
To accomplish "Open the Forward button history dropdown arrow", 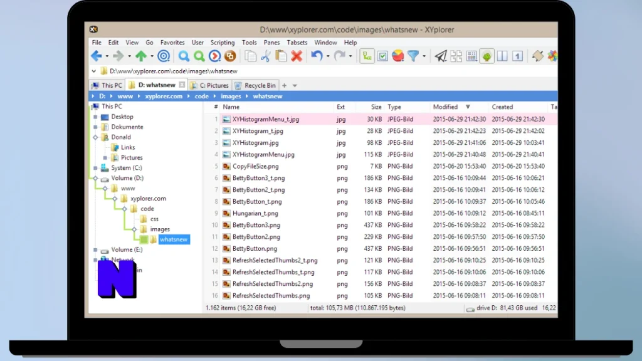I will pos(129,56).
